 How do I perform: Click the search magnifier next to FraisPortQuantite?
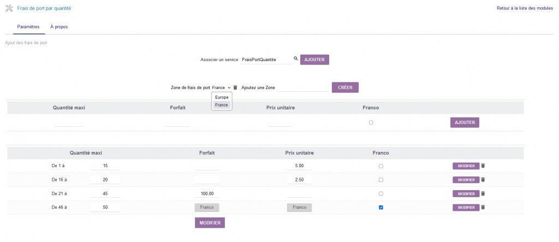pos(296,58)
